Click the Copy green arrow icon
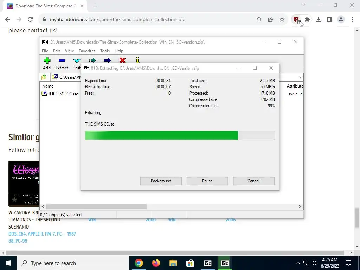 [92, 60]
